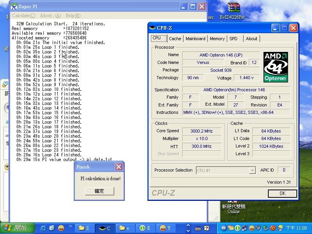This screenshot has width=312, height=234.
Task: Open the EvID4226Pat WinRAR archive on desktop
Action: 234,8
